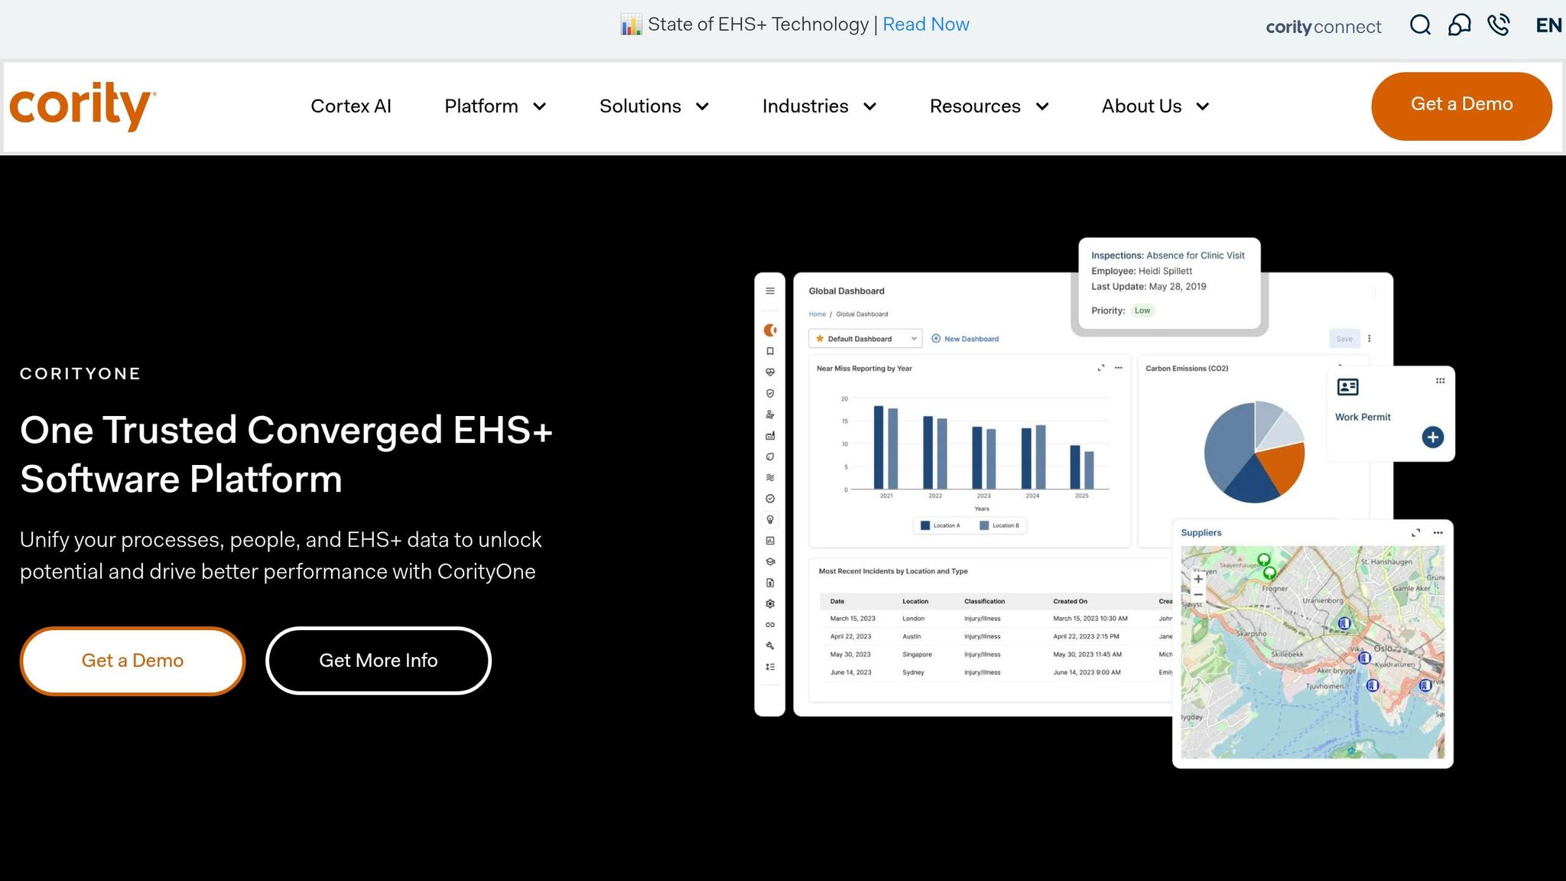The image size is (1566, 881).
Task: Open the vertical dots menu beside Save
Action: (1369, 339)
